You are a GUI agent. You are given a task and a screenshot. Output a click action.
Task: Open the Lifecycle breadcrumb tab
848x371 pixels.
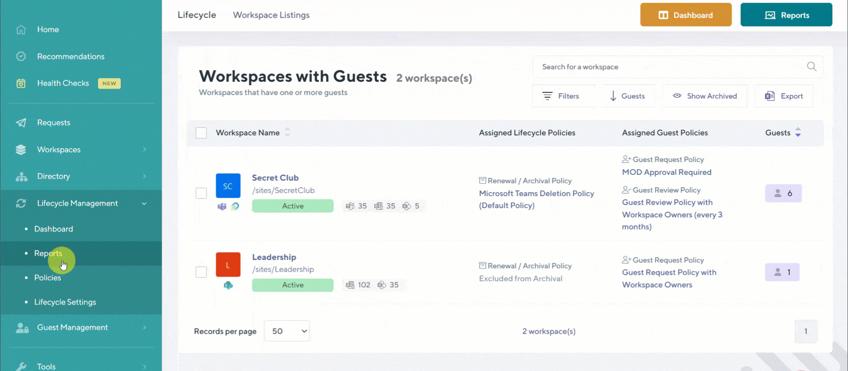[197, 15]
